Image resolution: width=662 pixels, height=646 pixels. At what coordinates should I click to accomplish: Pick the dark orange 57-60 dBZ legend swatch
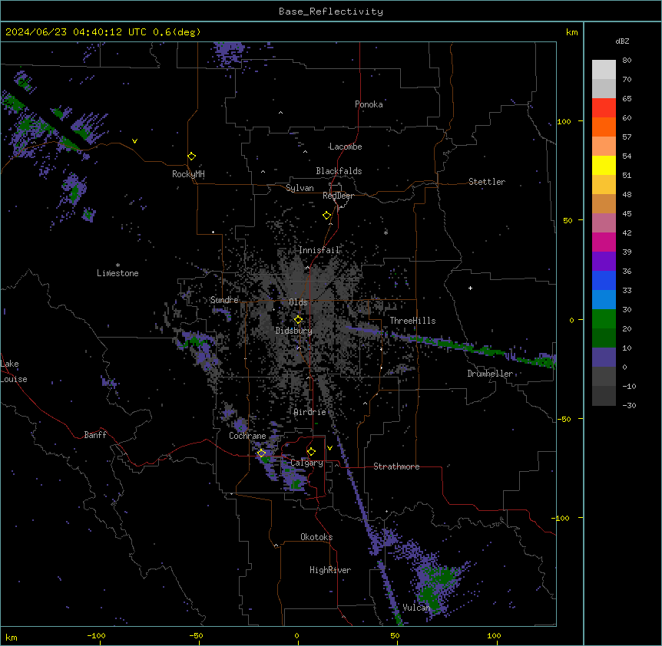[x=604, y=127]
